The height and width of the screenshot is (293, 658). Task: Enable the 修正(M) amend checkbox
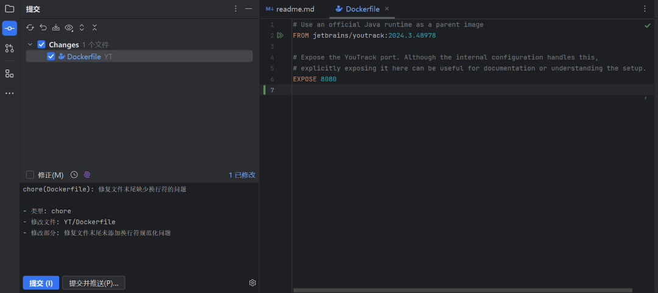click(x=30, y=175)
